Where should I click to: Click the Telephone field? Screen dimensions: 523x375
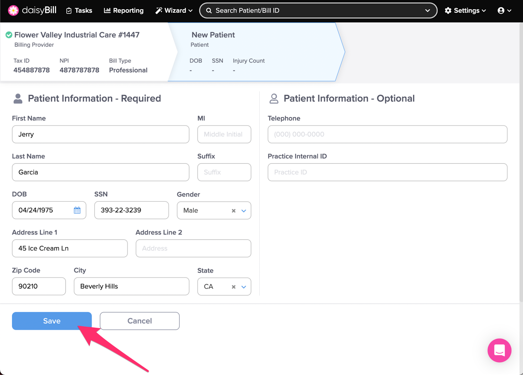pyautogui.click(x=387, y=134)
